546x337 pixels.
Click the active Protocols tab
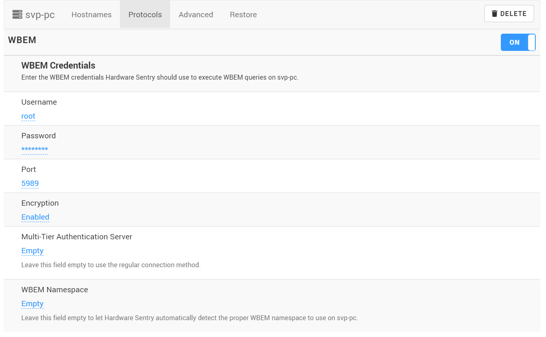point(145,14)
